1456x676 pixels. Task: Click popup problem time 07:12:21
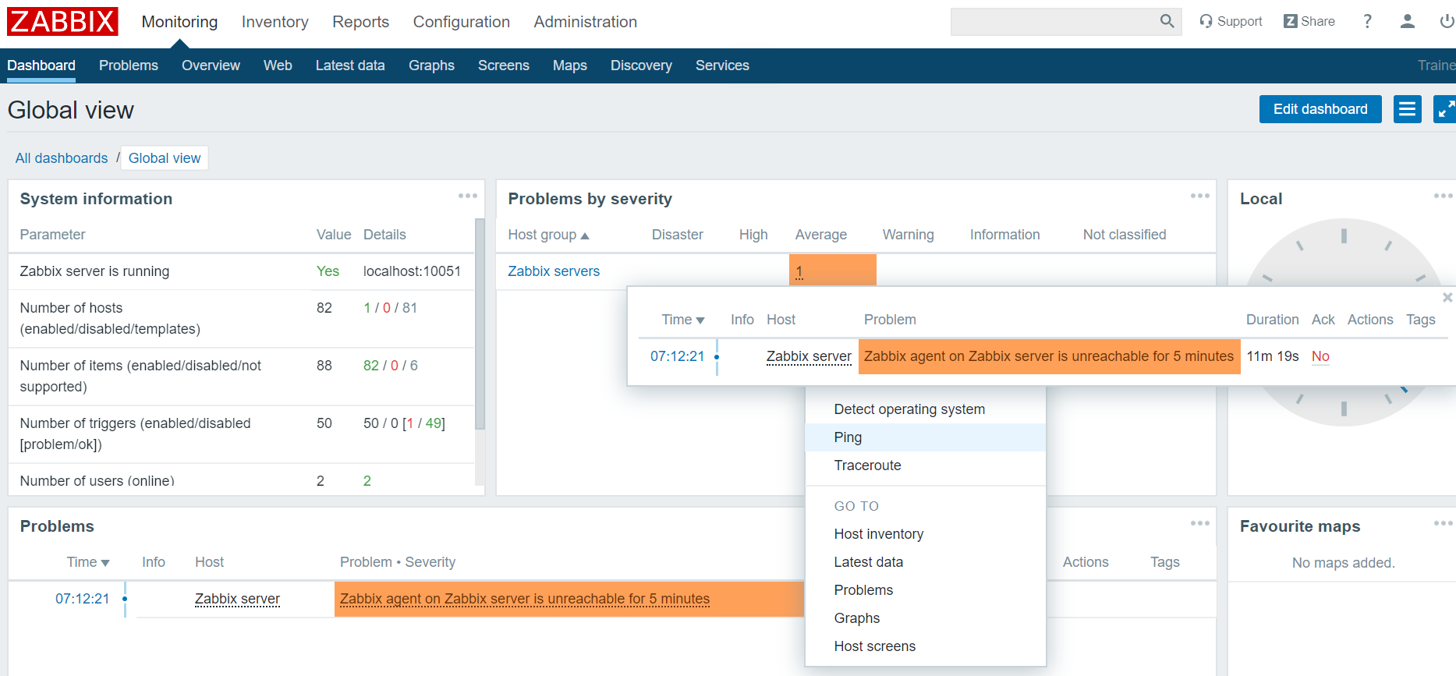pos(678,356)
